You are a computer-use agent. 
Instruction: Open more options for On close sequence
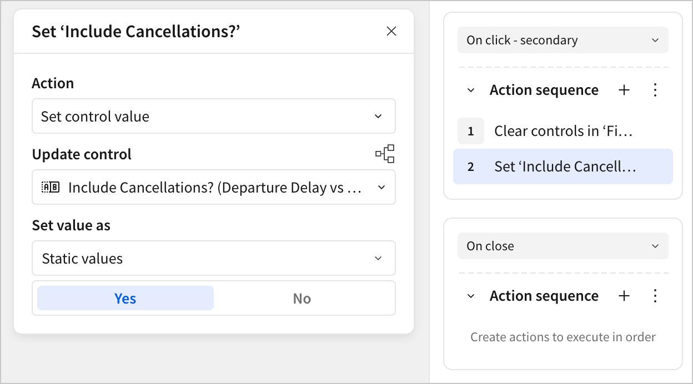[655, 296]
